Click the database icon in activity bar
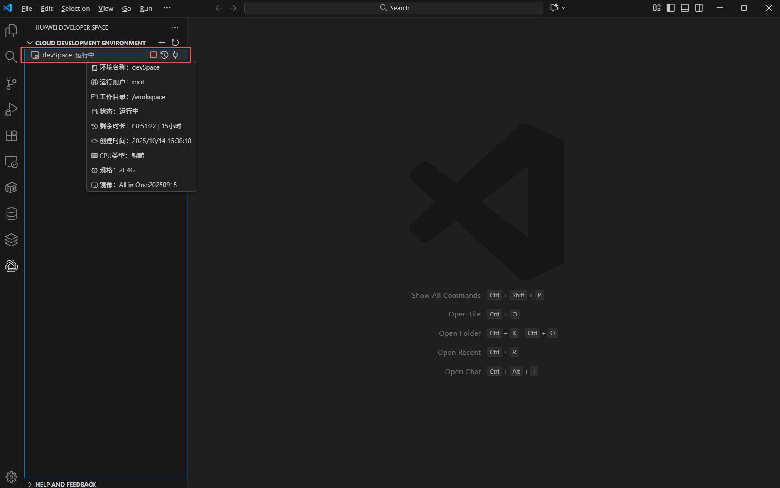 (x=11, y=214)
